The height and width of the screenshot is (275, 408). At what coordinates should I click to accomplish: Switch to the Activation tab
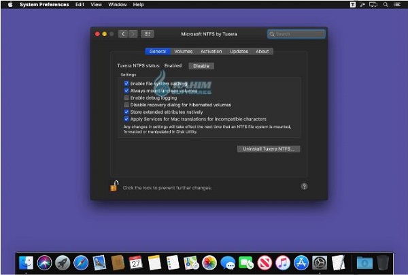[211, 51]
